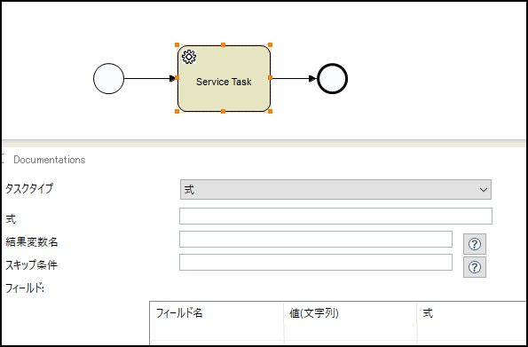Click into the 結果変数名 text box
This screenshot has width=528, height=347.
pyautogui.click(x=316, y=240)
